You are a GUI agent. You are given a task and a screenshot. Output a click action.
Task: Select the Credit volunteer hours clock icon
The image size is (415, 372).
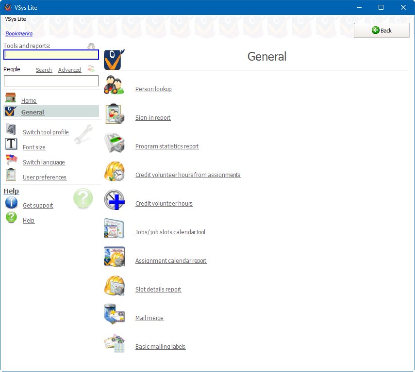tap(115, 200)
